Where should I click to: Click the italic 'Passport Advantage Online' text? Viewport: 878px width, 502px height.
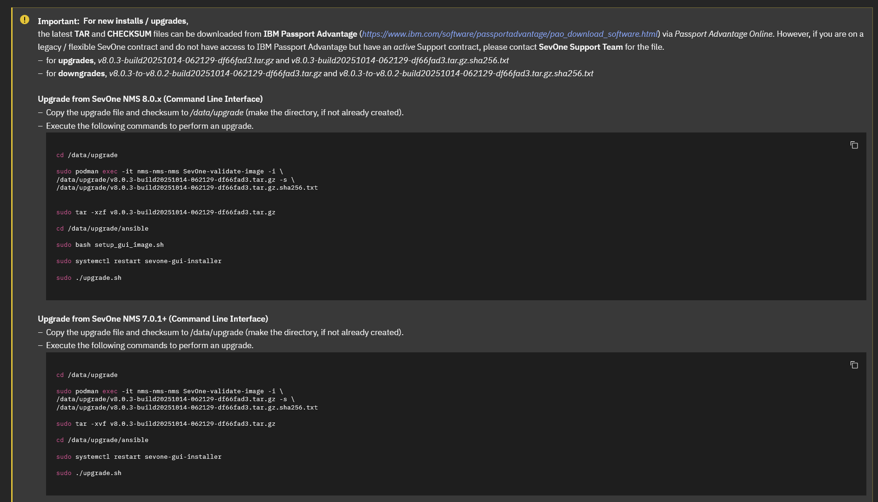tap(723, 34)
